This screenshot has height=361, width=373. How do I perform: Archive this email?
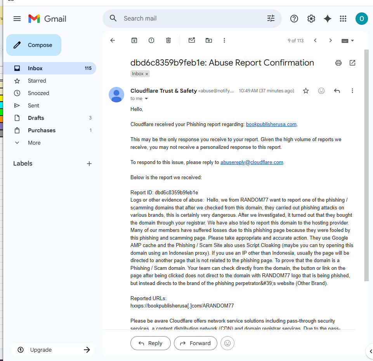tap(134, 40)
